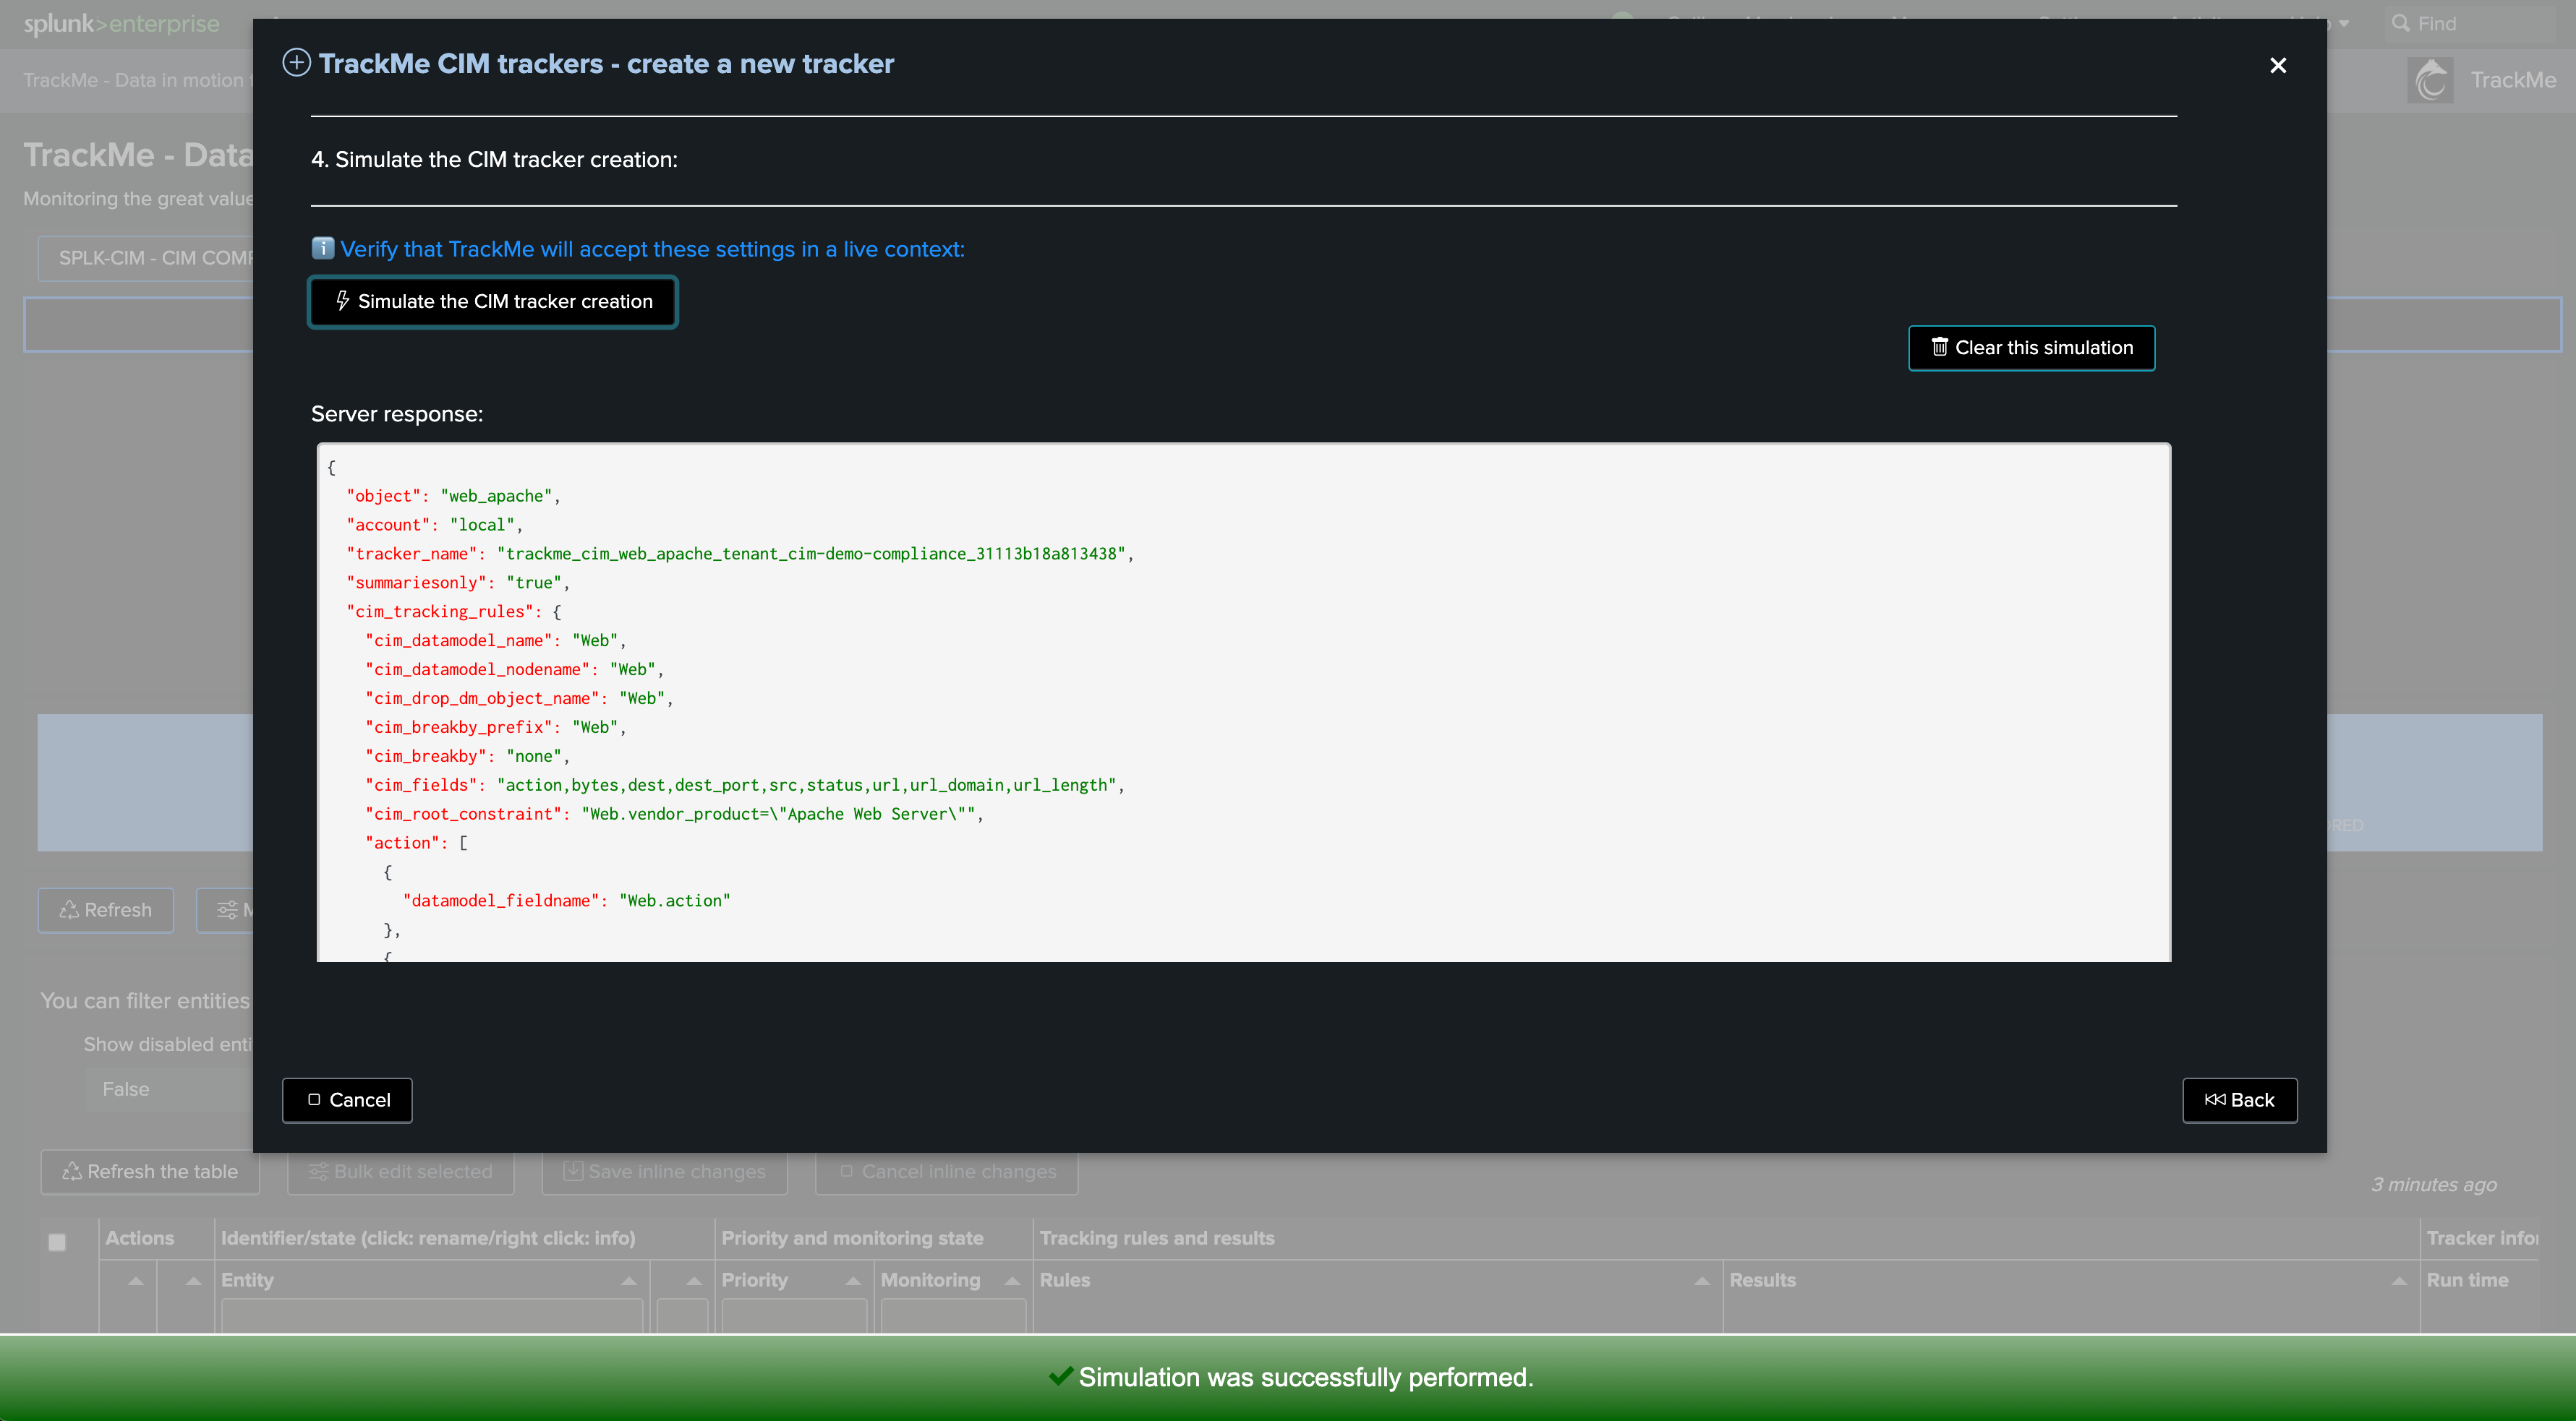Image resolution: width=2576 pixels, height=1421 pixels.
Task: Click the plus-circle icon beside the dialog title
Action: click(296, 63)
